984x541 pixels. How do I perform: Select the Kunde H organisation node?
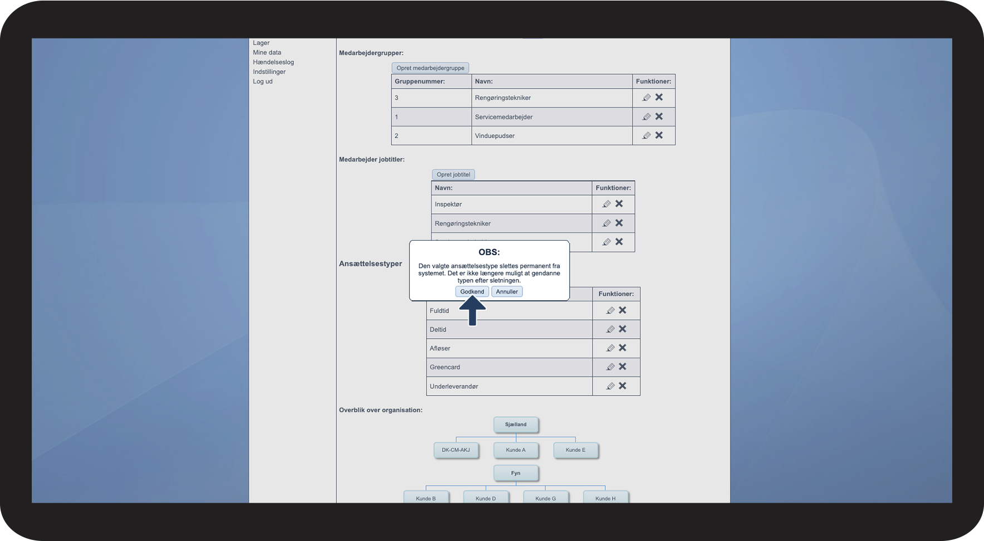click(605, 497)
